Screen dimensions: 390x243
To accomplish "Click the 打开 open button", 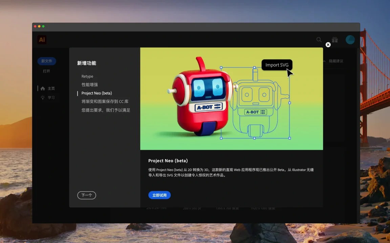I will pyautogui.click(x=46, y=71).
